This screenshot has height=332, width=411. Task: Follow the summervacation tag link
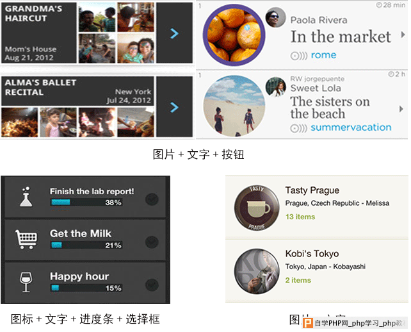pyautogui.click(x=351, y=128)
